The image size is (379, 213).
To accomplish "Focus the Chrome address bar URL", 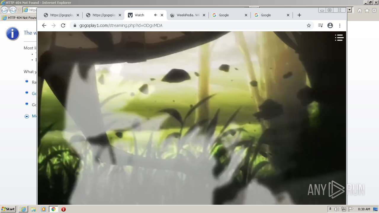I will point(121,25).
